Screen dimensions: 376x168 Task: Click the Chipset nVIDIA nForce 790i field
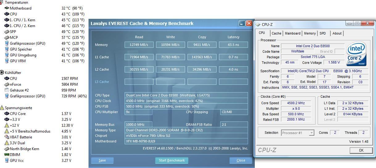point(186,136)
